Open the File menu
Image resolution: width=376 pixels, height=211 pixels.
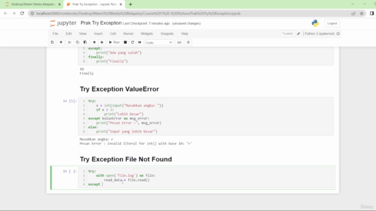click(55, 34)
